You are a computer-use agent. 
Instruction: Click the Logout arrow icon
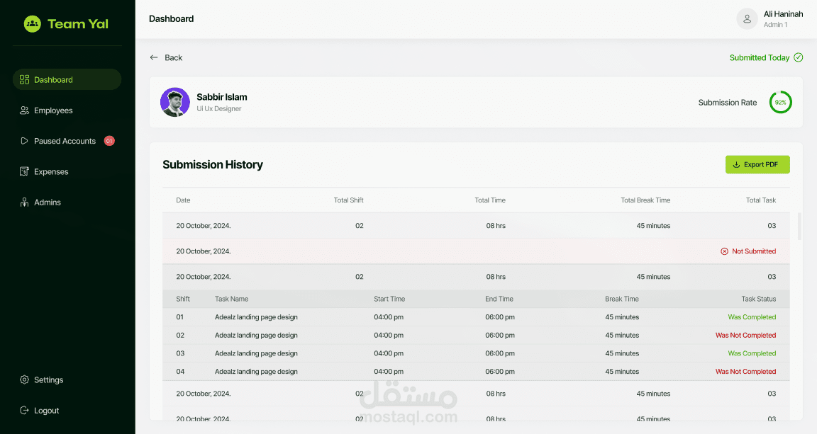pyautogui.click(x=25, y=411)
